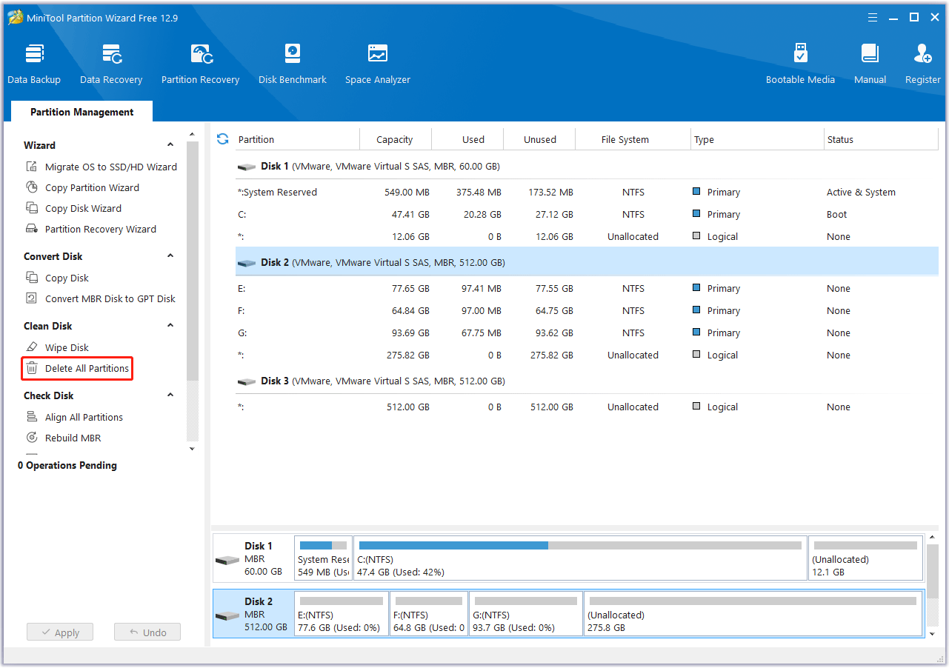Select the Disk 2 header row in the list
Image resolution: width=949 pixels, height=668 pixels.
[587, 262]
